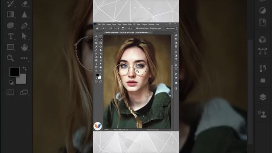Image resolution: width=272 pixels, height=153 pixels.
Task: Open the Plugins menu
Action: [x=144, y=24]
